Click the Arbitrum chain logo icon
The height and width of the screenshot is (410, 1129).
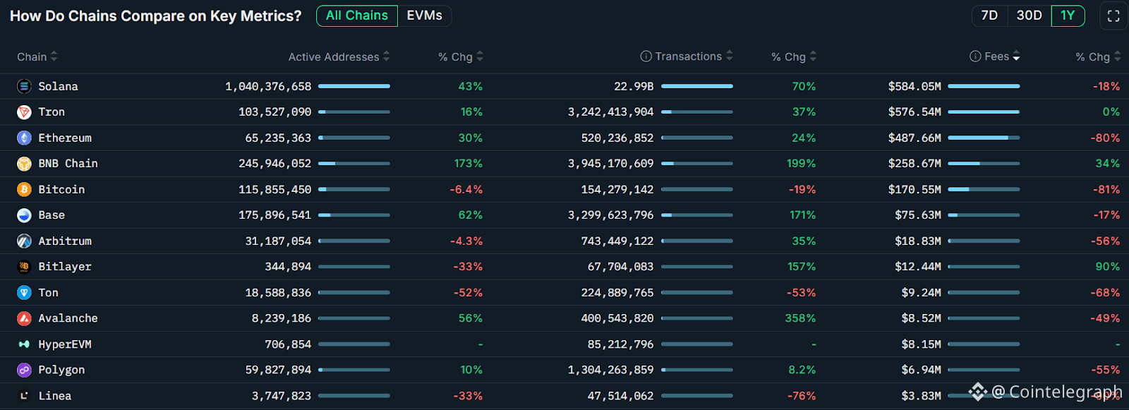point(24,241)
